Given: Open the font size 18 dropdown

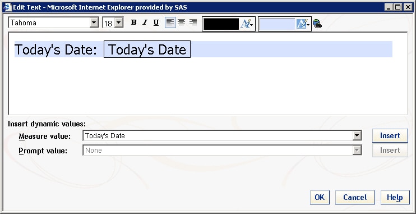Looking at the screenshot, I should [x=119, y=22].
